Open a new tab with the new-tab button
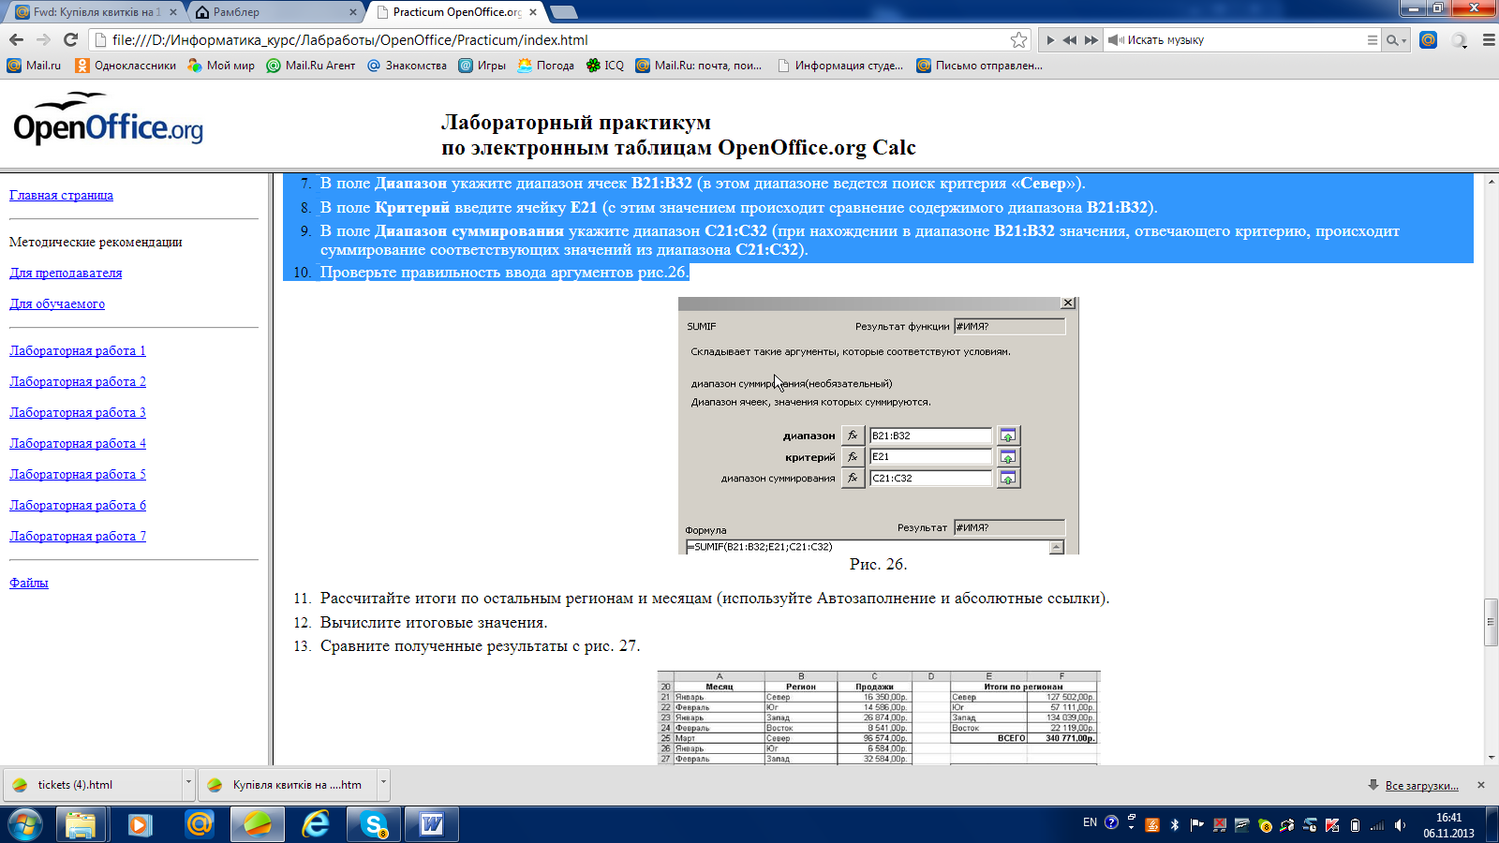Viewport: 1499px width, 843px height. tap(563, 12)
